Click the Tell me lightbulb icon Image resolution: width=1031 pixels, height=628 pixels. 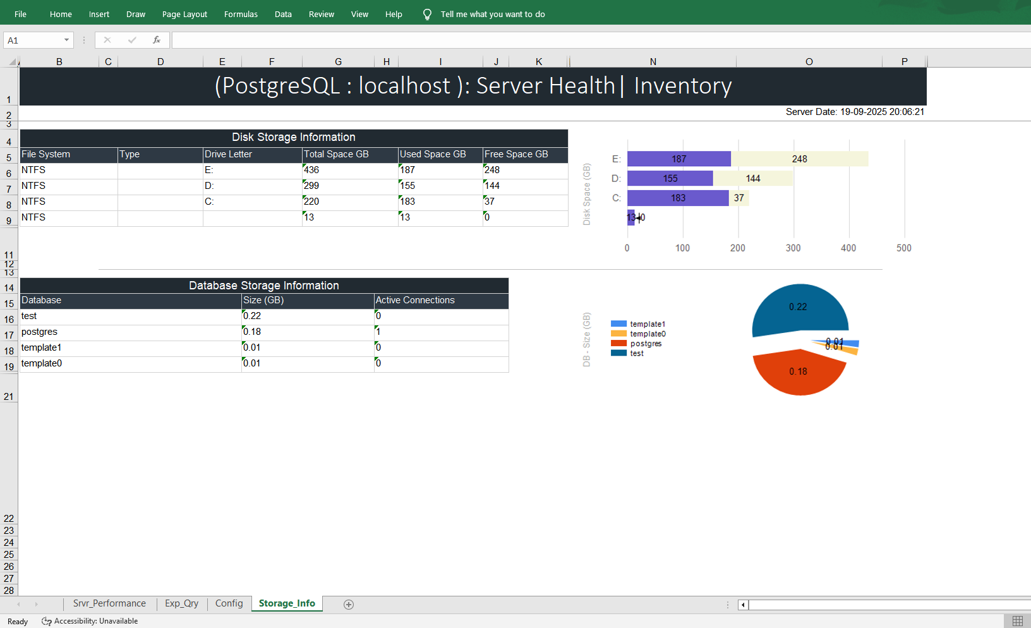(x=427, y=14)
